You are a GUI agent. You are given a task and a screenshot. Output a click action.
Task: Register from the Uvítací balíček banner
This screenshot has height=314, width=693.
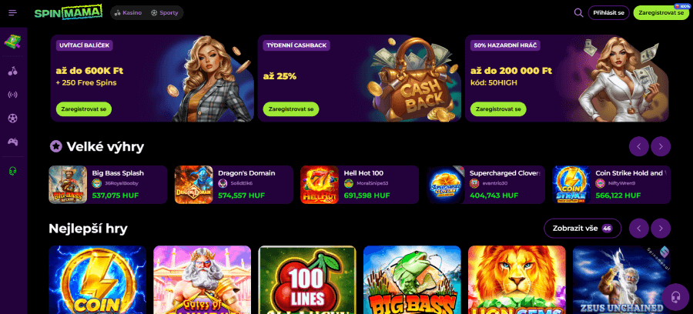tap(83, 109)
